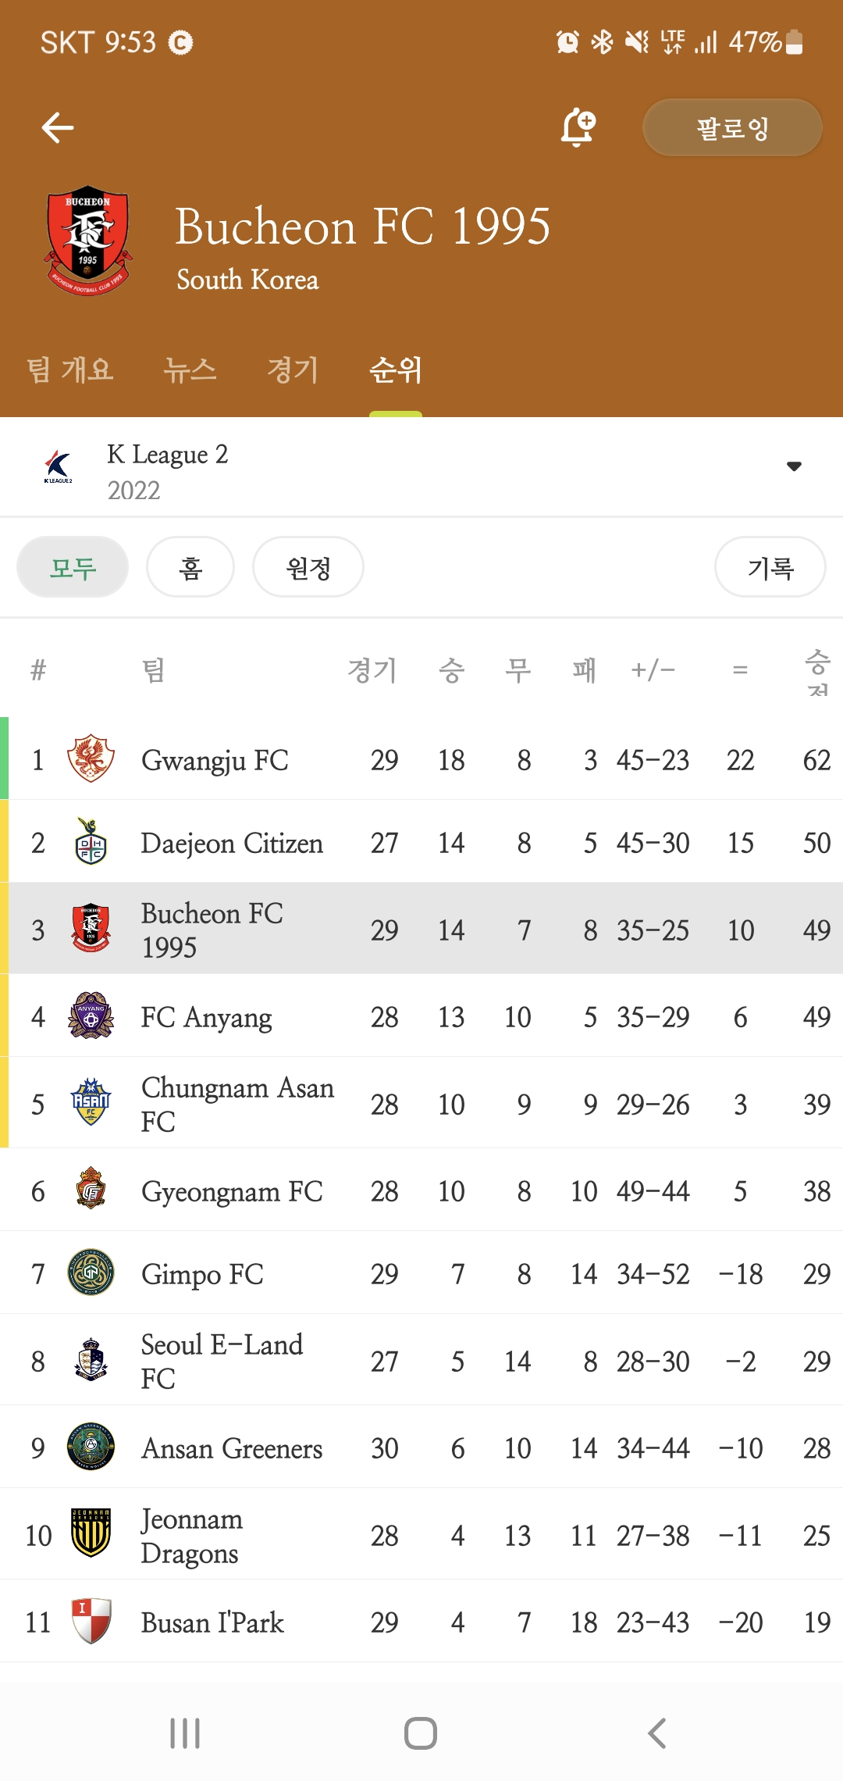Tap the Busan I'Park shield logo
Screen dimensions: 843x1781
[x=91, y=1621]
